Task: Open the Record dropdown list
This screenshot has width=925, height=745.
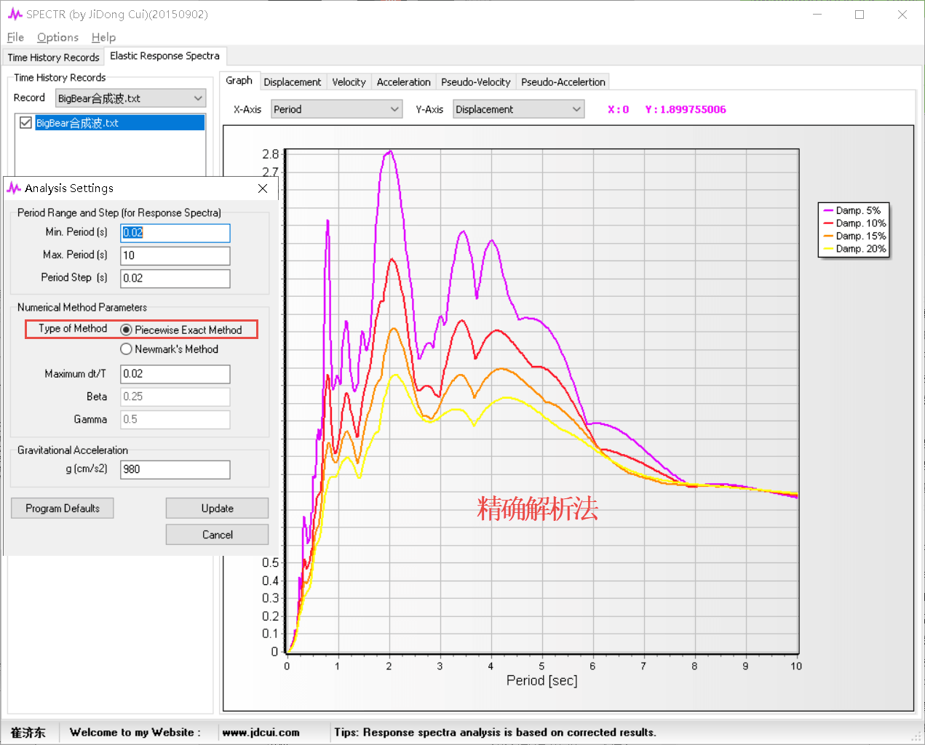Action: click(131, 98)
